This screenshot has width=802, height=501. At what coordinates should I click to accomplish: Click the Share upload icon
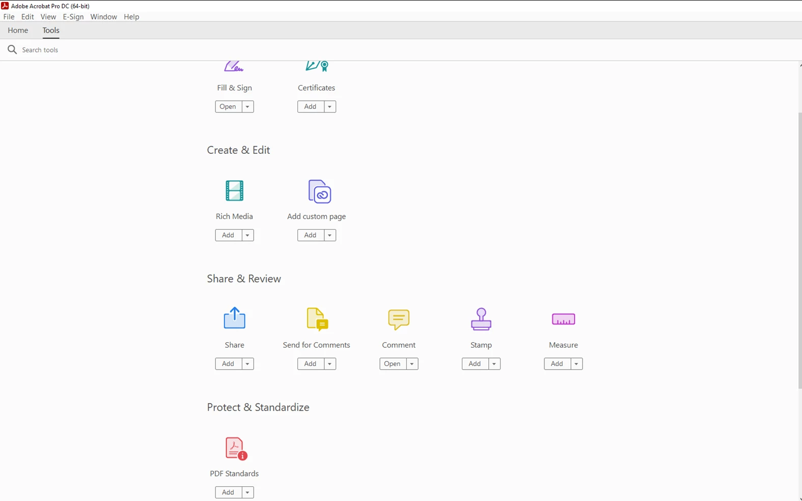(234, 318)
